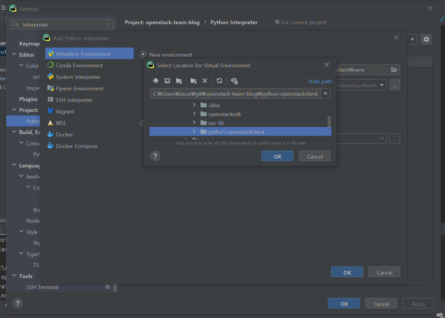This screenshot has width=445, height=318.
Task: Select WSL interpreter option
Action: 89,123
